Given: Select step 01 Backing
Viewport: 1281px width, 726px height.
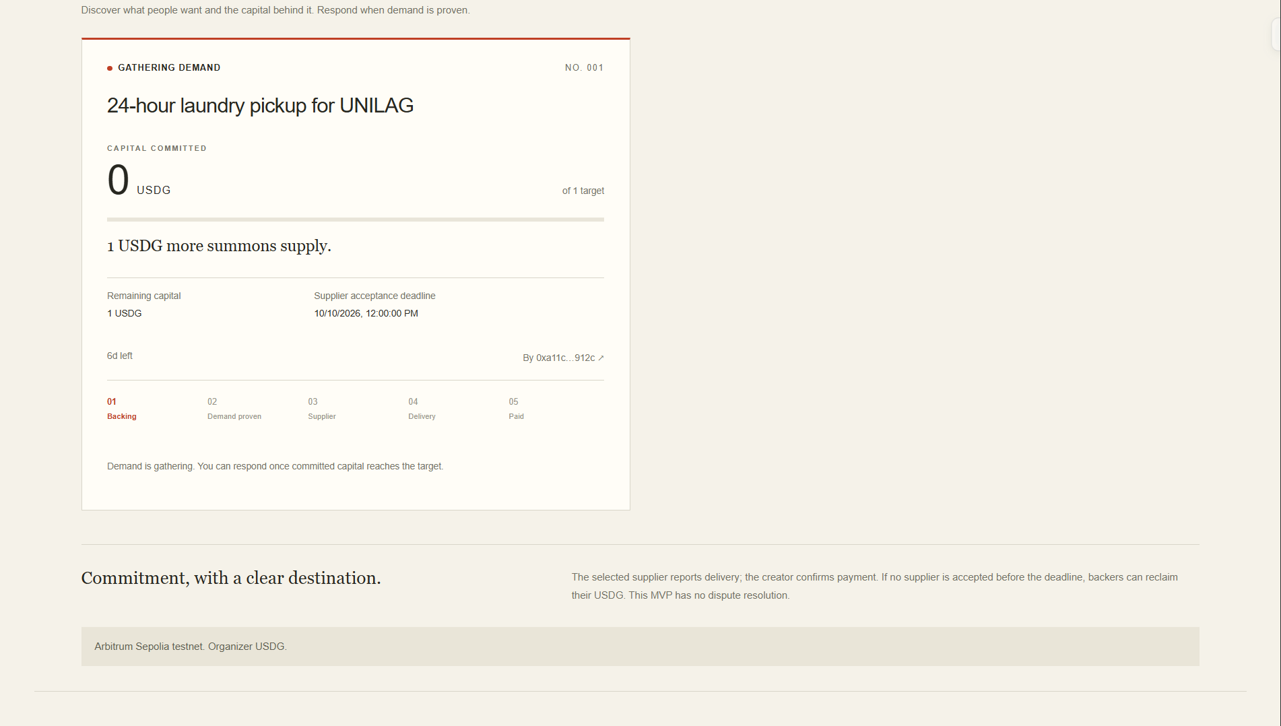Looking at the screenshot, I should [x=122, y=409].
